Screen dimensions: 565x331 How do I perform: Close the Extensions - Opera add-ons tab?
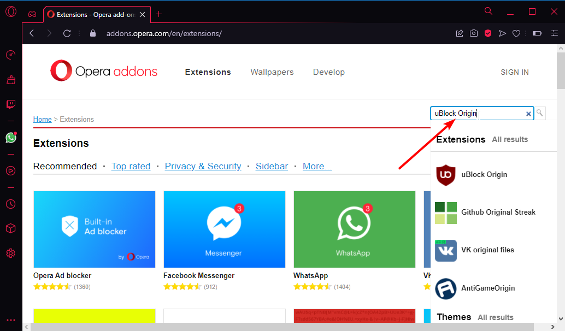(142, 14)
